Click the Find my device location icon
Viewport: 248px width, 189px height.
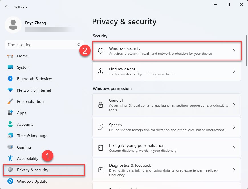point(100,71)
